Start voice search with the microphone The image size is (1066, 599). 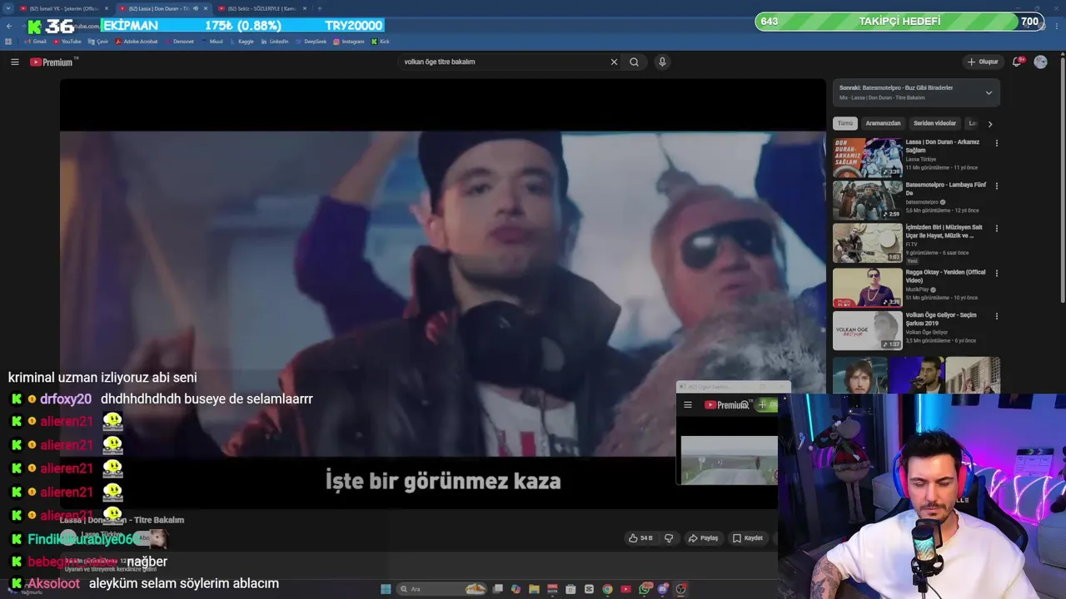[662, 62]
